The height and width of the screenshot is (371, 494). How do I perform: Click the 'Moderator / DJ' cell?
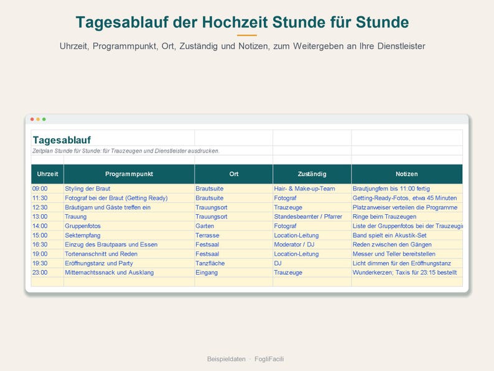coord(312,245)
